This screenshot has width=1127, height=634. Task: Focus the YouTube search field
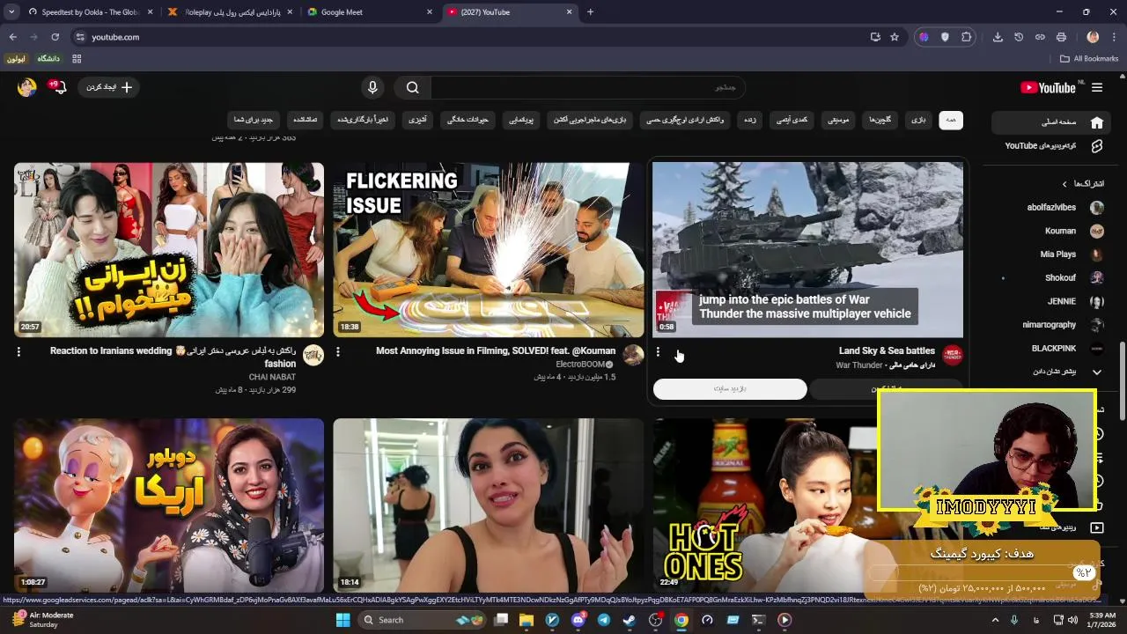[x=587, y=87]
